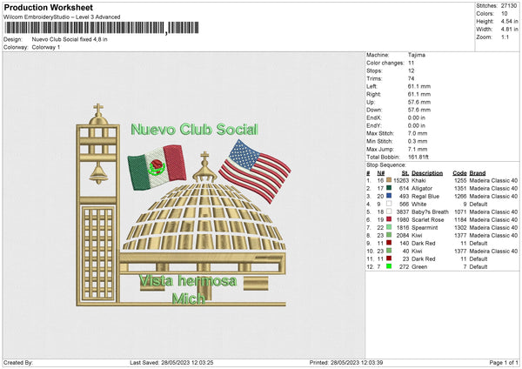Click the 'Alligator' description text
The height and width of the screenshot is (369, 522).
[422, 189]
